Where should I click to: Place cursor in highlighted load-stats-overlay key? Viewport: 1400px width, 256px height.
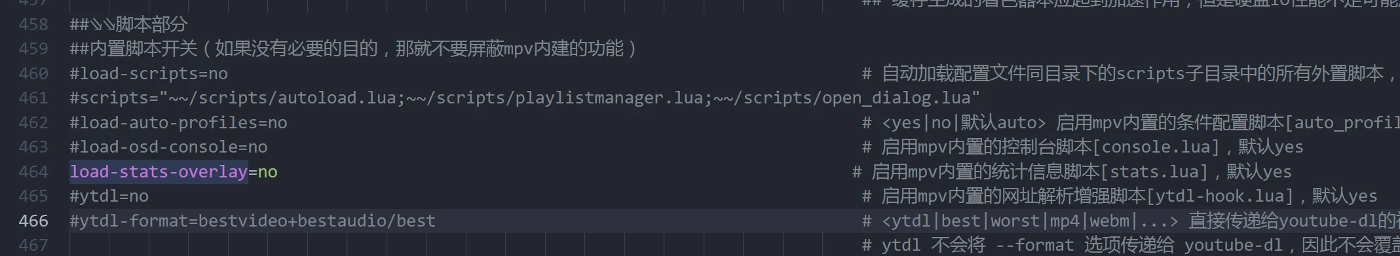159,172
